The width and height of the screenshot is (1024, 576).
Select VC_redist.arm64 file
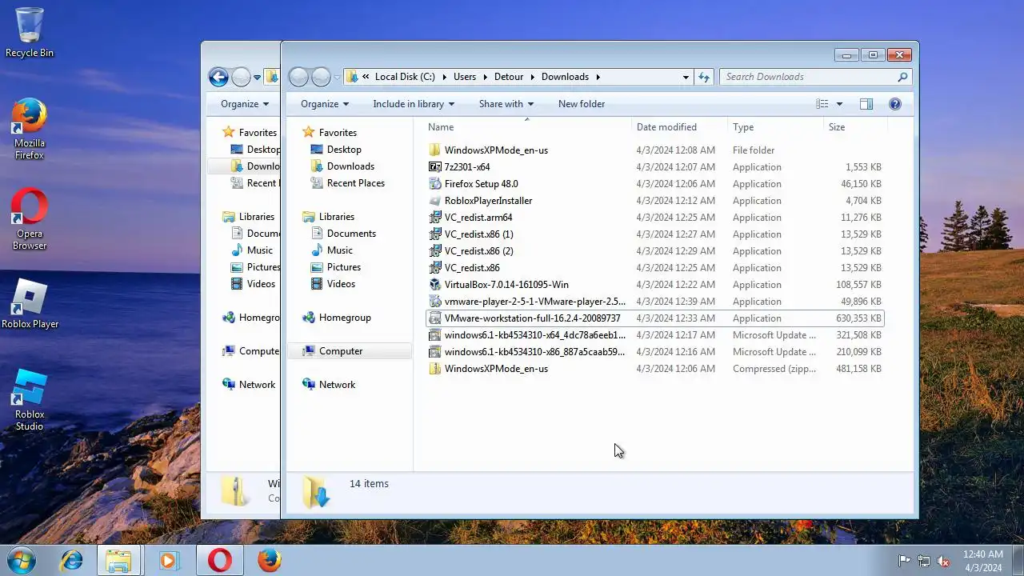coord(478,218)
